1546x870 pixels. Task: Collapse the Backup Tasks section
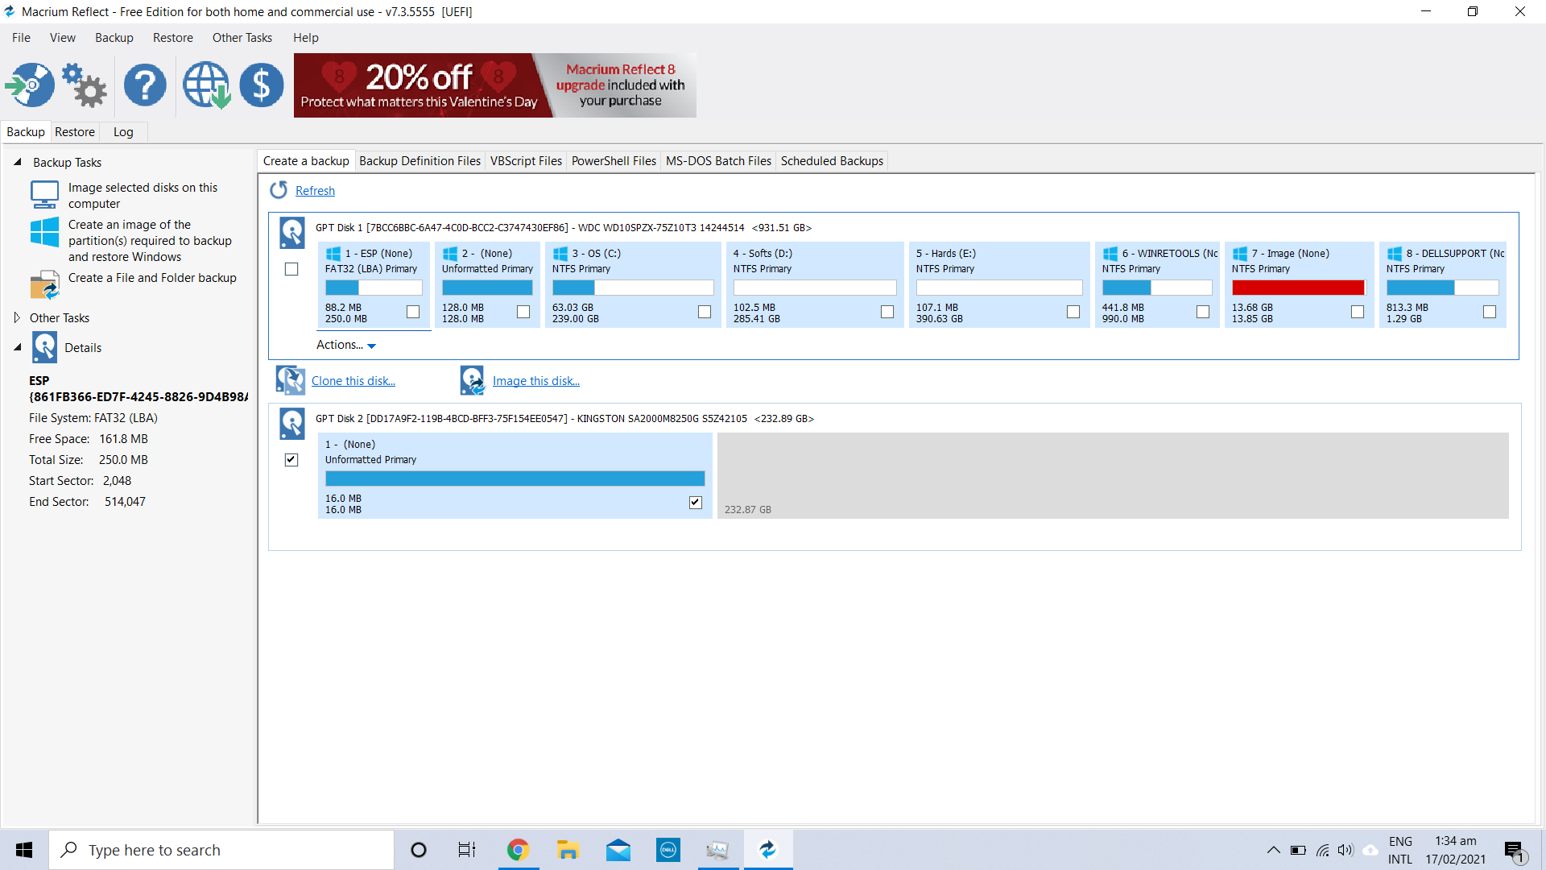[17, 162]
